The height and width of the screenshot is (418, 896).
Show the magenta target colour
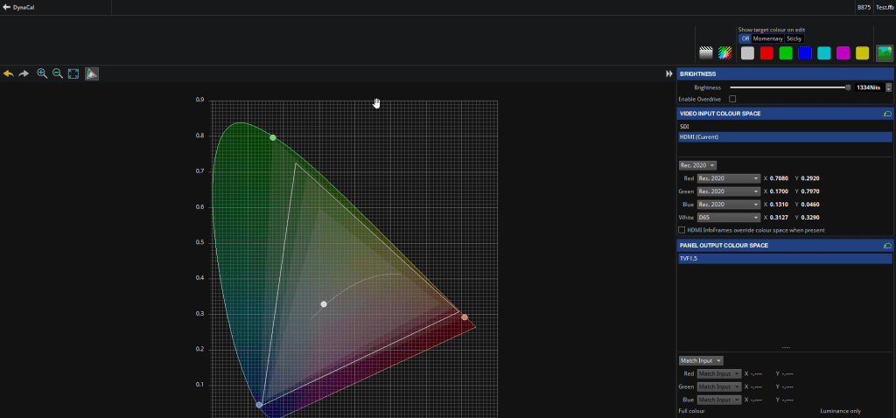tap(843, 53)
